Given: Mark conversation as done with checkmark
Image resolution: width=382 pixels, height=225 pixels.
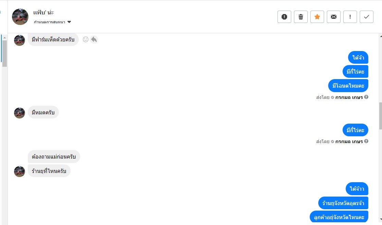Looking at the screenshot, I should pos(367,17).
